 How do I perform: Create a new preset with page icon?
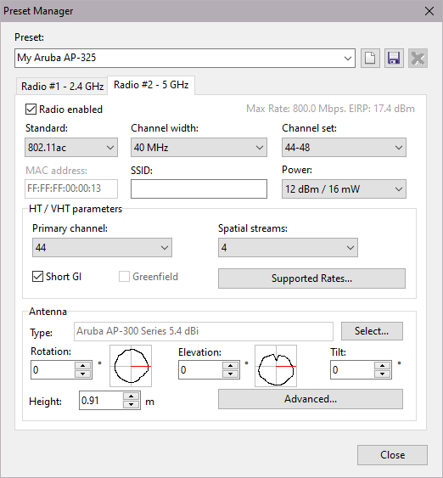370,58
